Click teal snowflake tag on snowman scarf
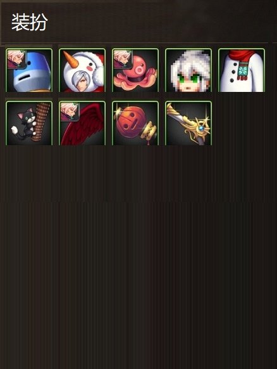The height and width of the screenshot is (369, 277). coord(243,70)
